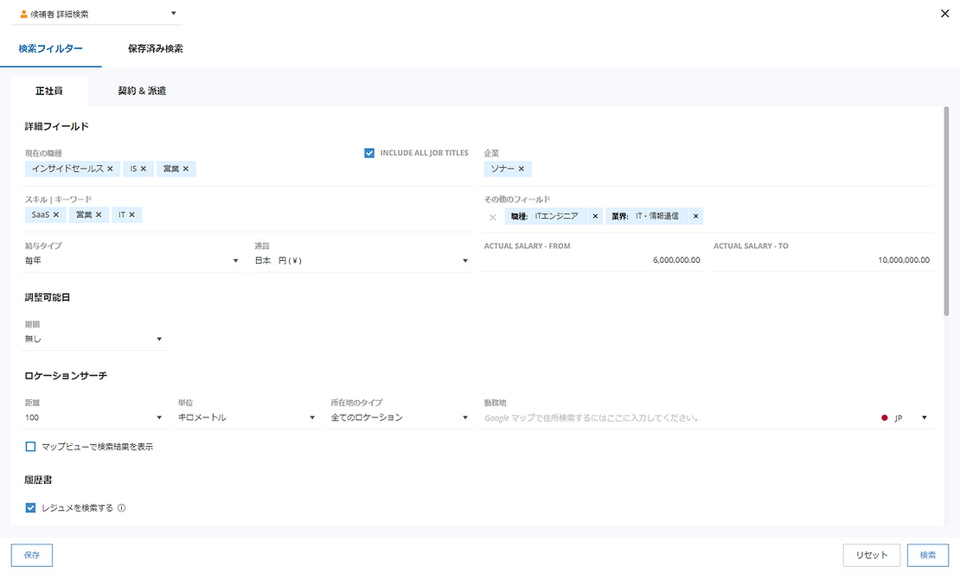960x573 pixels.
Task: Open the 給与タイプ dropdown
Action: pos(133,260)
